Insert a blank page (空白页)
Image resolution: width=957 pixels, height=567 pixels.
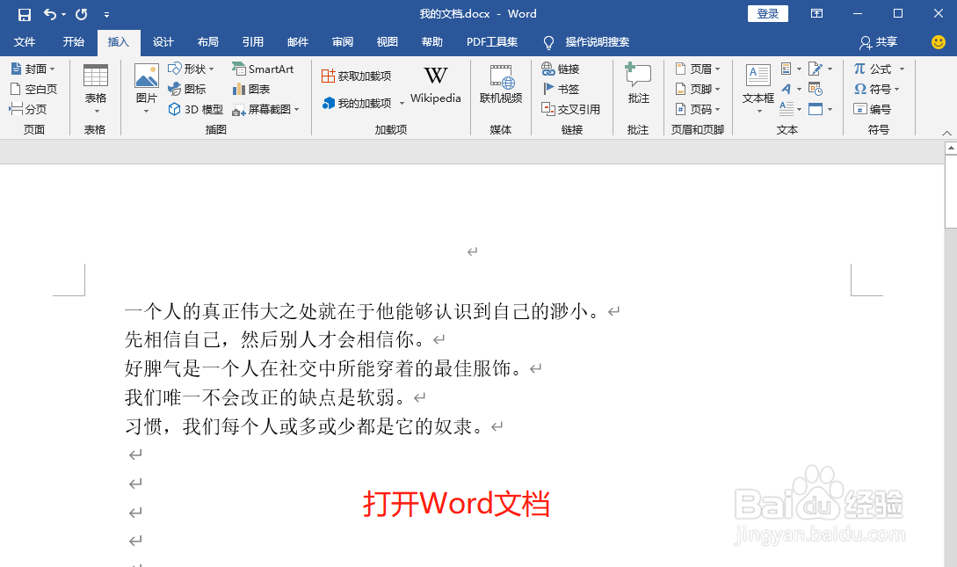tap(33, 89)
